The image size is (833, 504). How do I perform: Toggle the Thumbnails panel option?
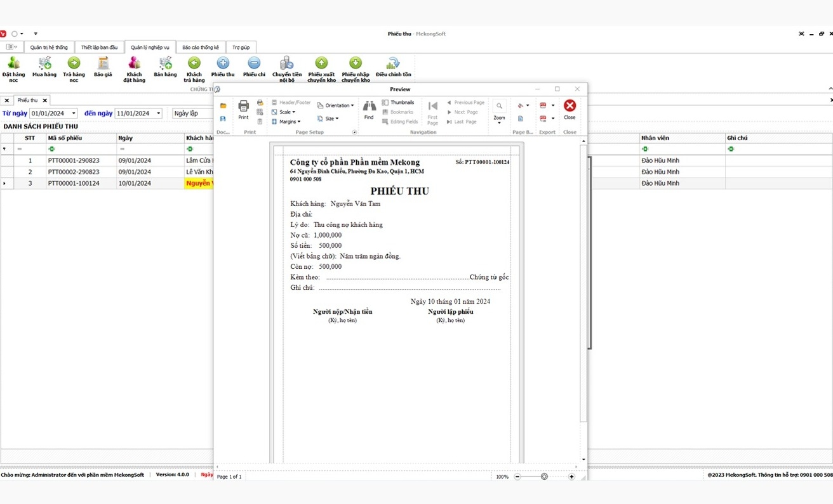398,103
